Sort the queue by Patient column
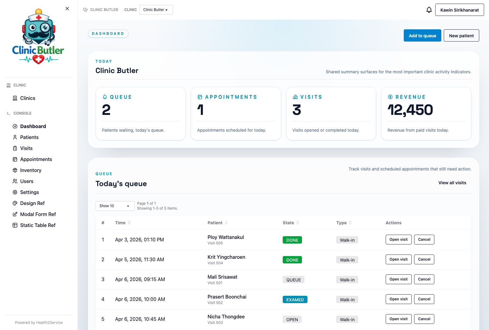Screen dimensions: 489x330 click(x=226, y=223)
